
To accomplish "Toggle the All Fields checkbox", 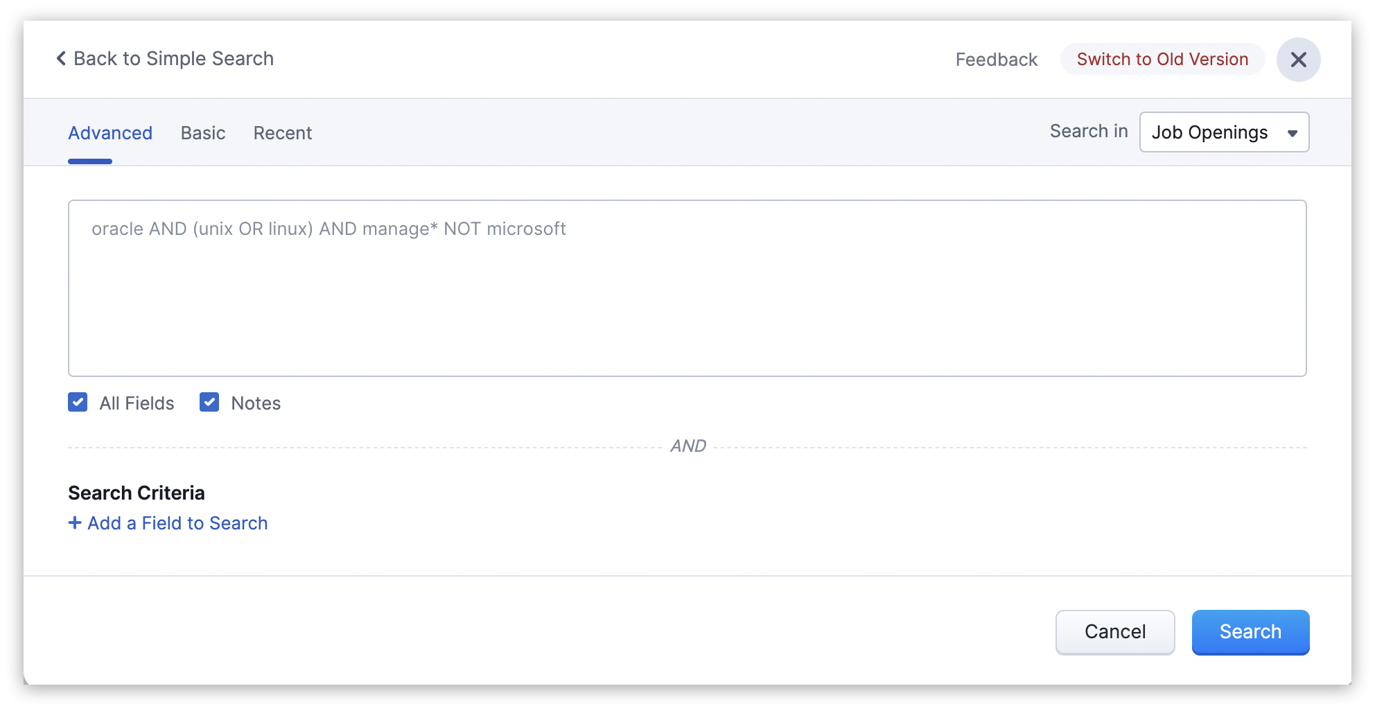I will (x=78, y=403).
